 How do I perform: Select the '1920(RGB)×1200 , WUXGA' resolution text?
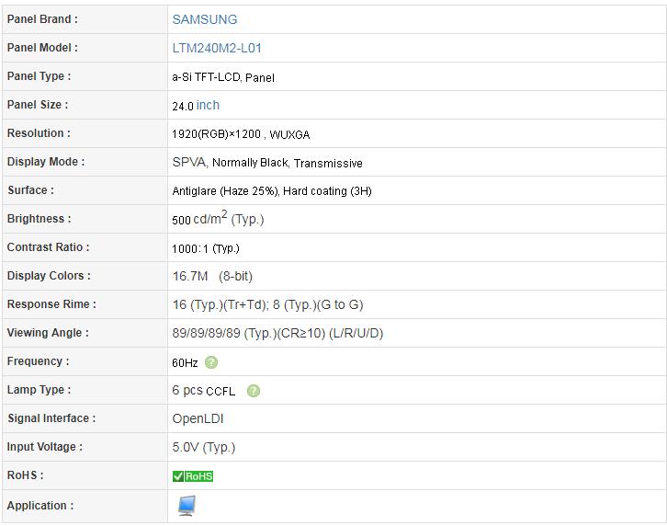(241, 134)
